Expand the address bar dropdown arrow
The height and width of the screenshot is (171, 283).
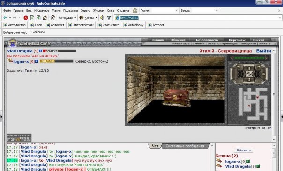point(280,18)
